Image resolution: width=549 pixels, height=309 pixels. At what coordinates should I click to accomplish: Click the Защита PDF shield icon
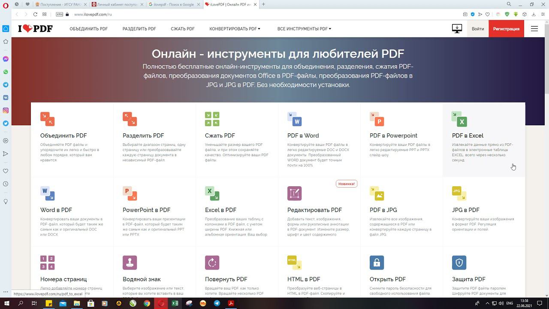click(x=459, y=262)
